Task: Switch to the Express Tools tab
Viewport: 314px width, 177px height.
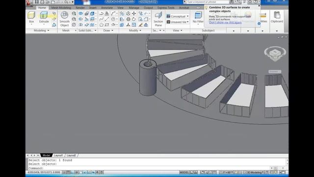Action: point(166,8)
